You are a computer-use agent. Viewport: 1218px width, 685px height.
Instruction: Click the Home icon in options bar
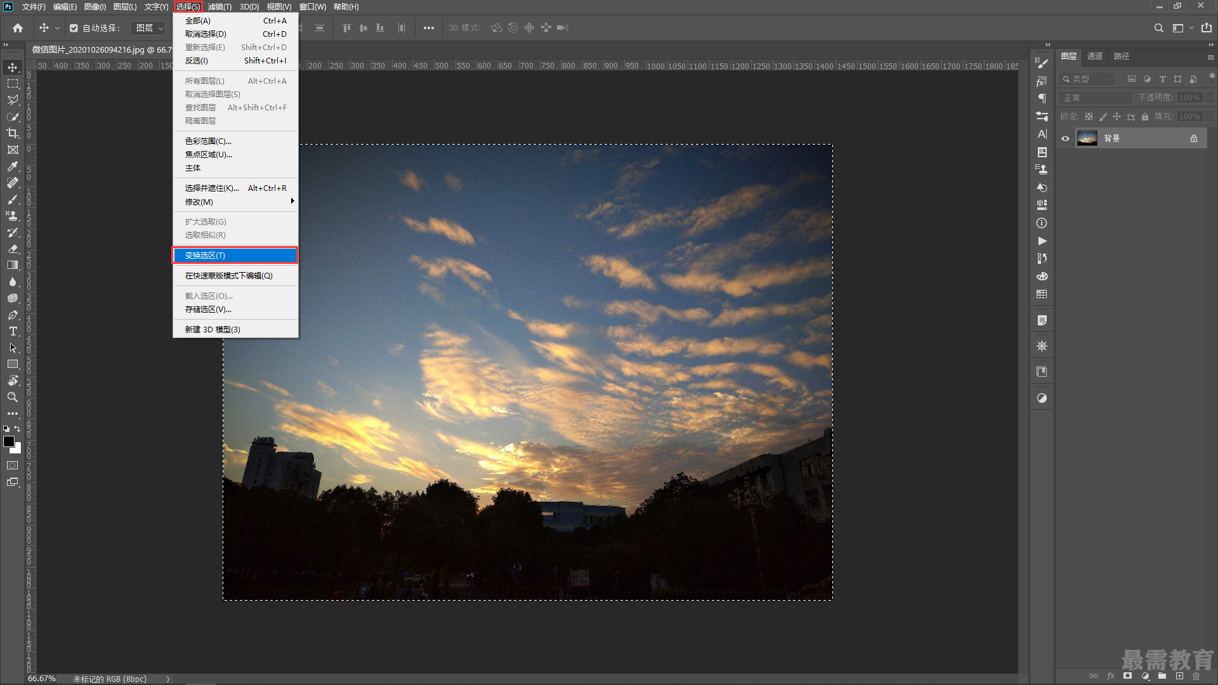coord(18,28)
